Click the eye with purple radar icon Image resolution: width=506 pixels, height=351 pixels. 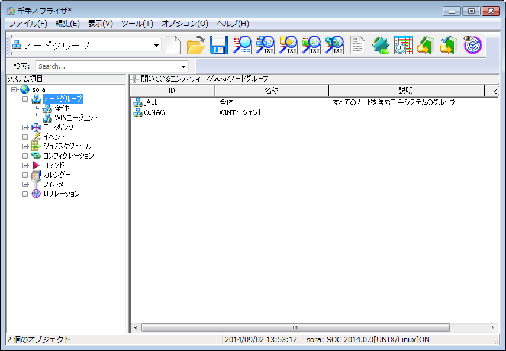[x=472, y=44]
